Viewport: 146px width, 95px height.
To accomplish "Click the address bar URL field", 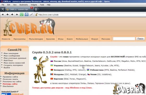I will point(92,15).
